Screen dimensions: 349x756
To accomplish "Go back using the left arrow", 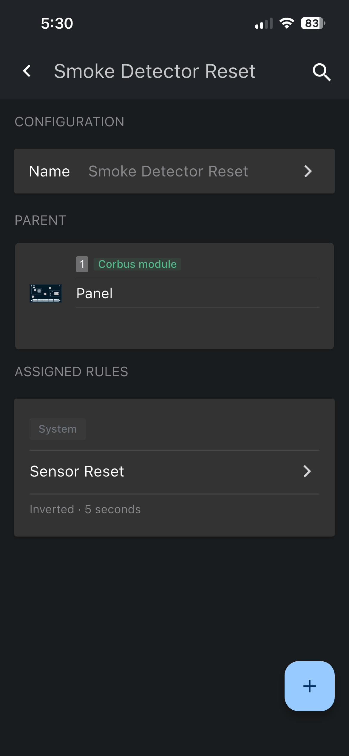I will pos(27,71).
